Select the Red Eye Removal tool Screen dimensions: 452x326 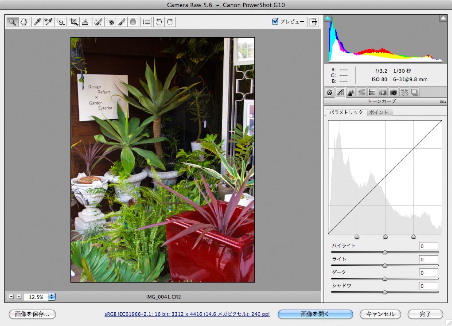tap(110, 22)
